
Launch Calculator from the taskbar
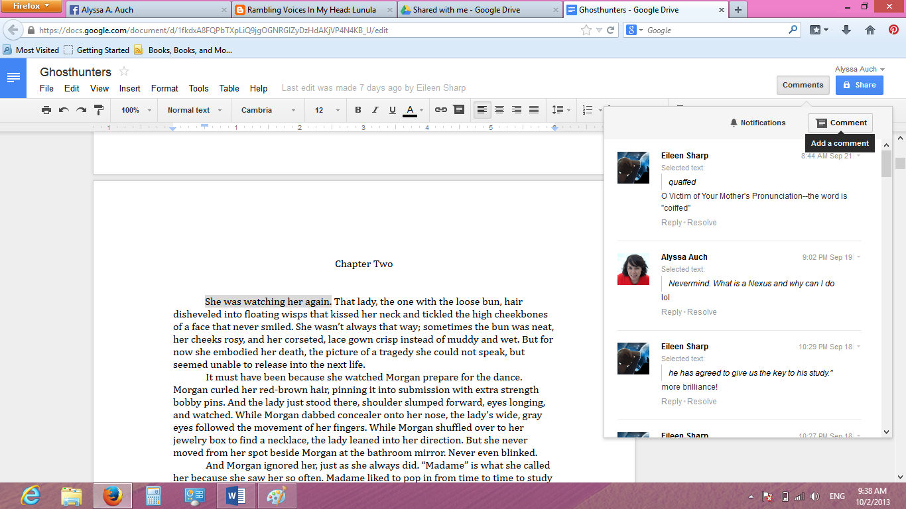tap(154, 496)
